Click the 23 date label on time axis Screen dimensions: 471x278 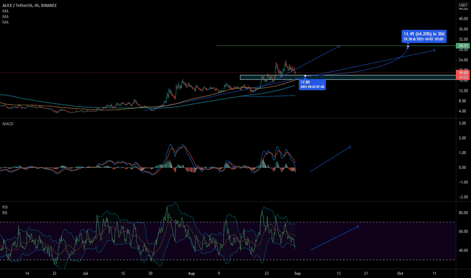pyautogui.click(x=266, y=273)
